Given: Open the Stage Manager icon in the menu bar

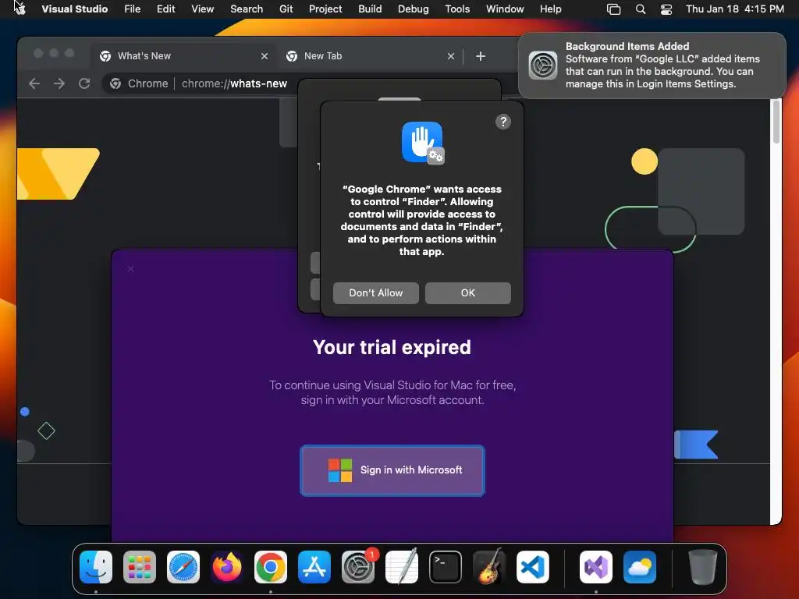Looking at the screenshot, I should (x=613, y=9).
